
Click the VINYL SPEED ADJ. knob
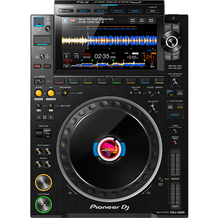click(175, 81)
